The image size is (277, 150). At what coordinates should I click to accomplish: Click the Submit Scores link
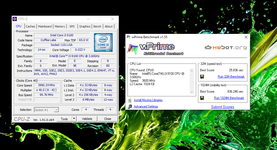(223, 107)
